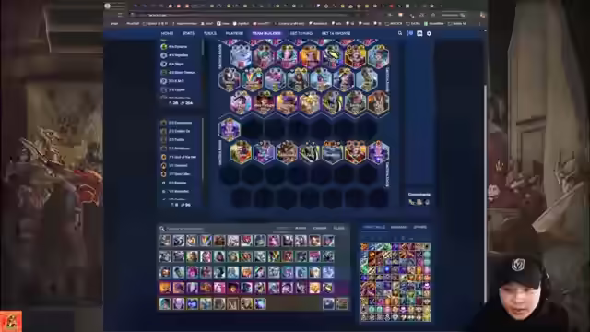Image resolution: width=590 pixels, height=332 pixels.
Task: Click the last component icon under Components
Action: 427,202
